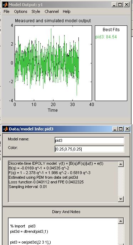133x245 pixels.
Task: Close the Data/model Info: pid3 window
Action: 127,129
